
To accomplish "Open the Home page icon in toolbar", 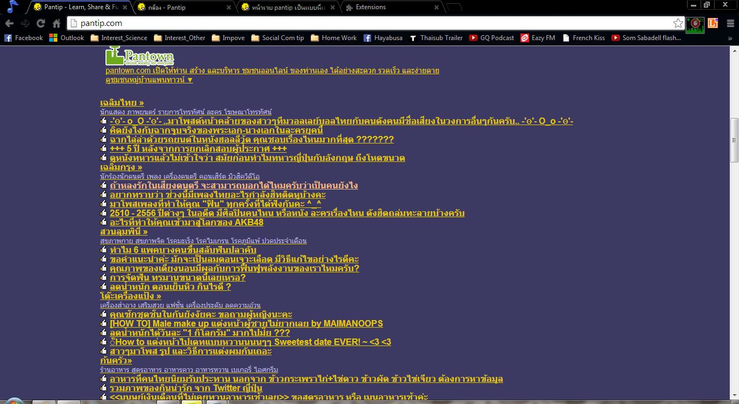I will (56, 23).
